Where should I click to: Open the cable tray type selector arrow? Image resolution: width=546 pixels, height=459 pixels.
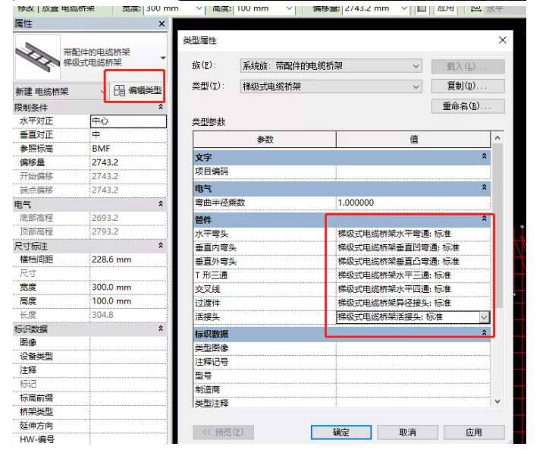pos(163,58)
